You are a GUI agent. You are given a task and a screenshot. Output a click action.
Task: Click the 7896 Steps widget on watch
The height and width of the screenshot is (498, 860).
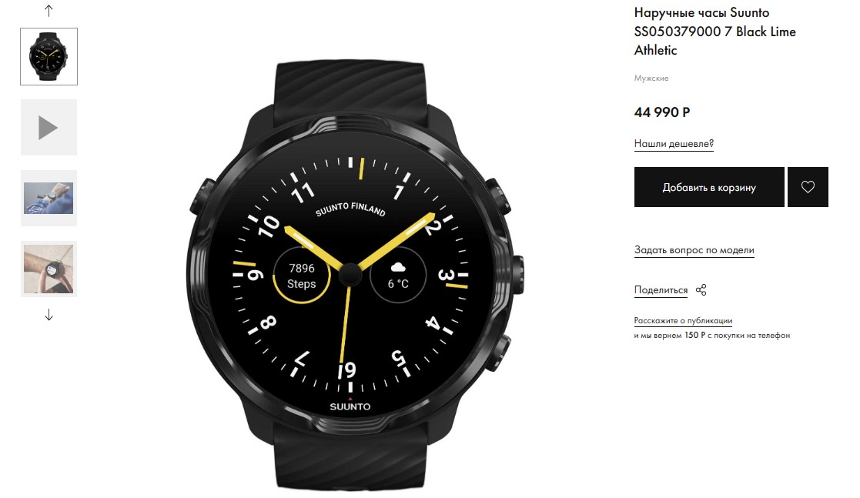301,276
